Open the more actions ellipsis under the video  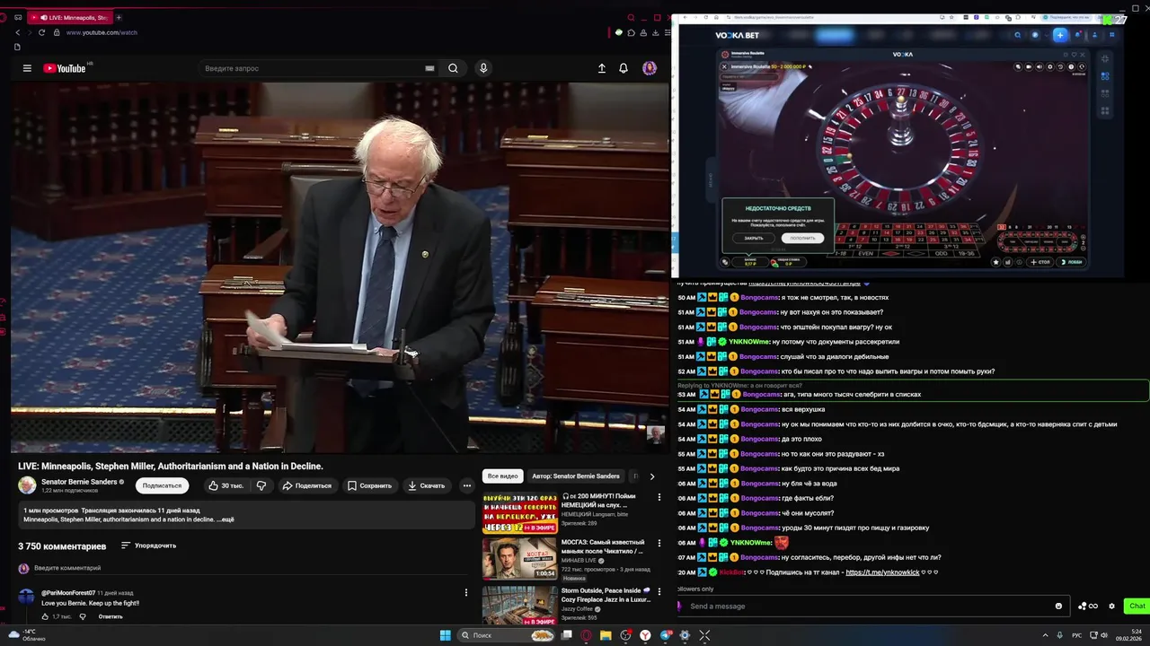tap(466, 485)
